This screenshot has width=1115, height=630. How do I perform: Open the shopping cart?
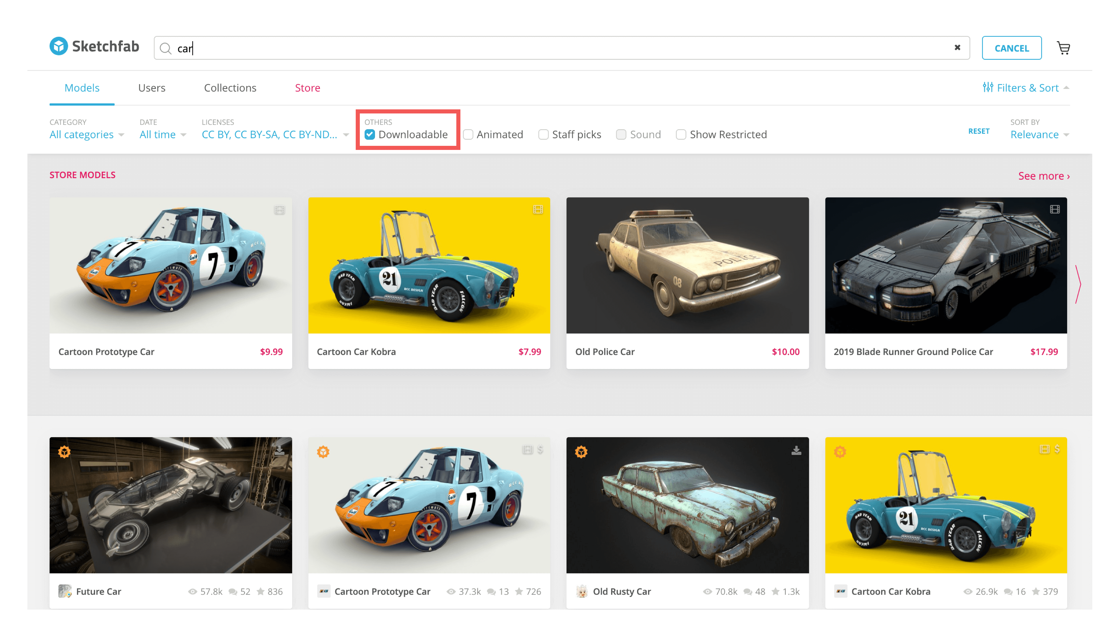1064,48
